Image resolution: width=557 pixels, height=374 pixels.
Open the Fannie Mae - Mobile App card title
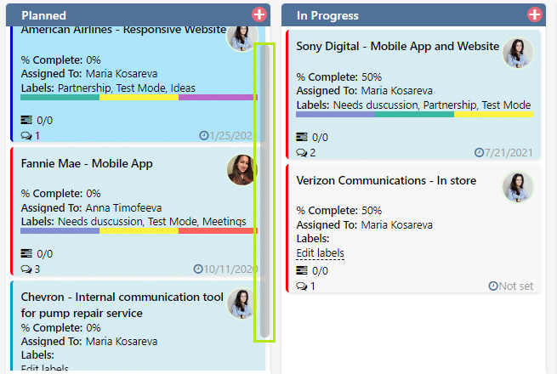tap(87, 163)
